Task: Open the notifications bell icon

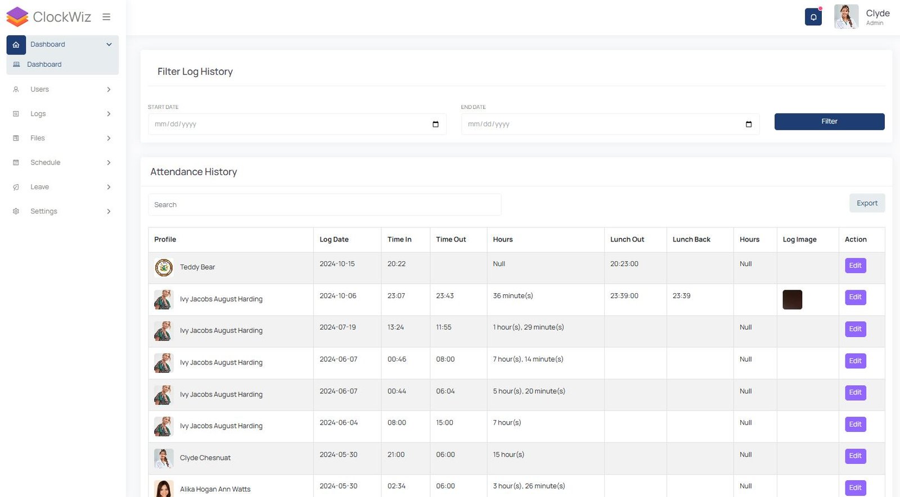Action: [x=813, y=17]
